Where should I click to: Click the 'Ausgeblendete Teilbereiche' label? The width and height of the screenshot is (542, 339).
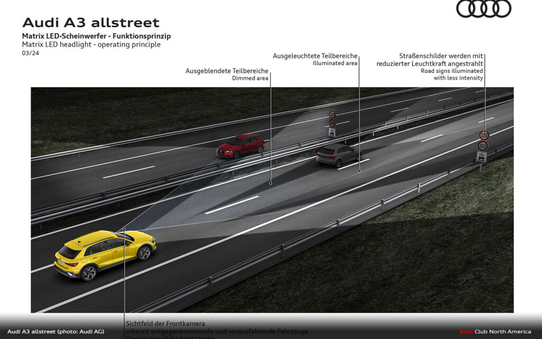tap(227, 71)
